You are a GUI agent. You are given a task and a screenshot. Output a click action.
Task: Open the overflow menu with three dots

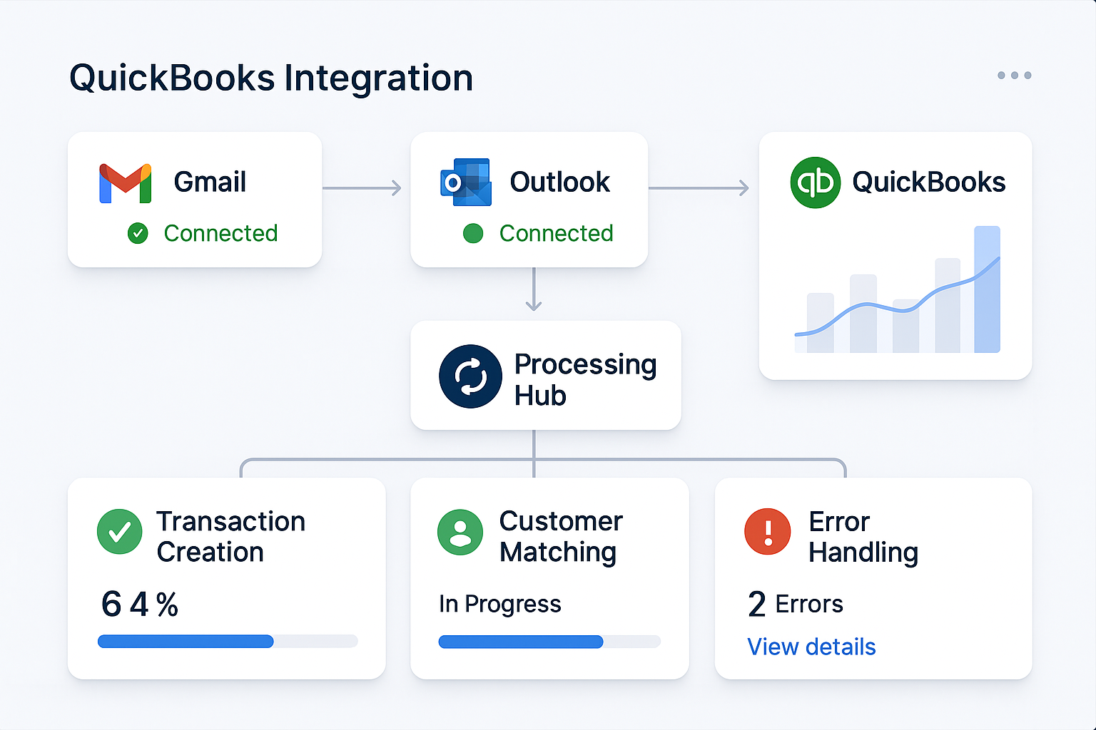(x=1014, y=75)
